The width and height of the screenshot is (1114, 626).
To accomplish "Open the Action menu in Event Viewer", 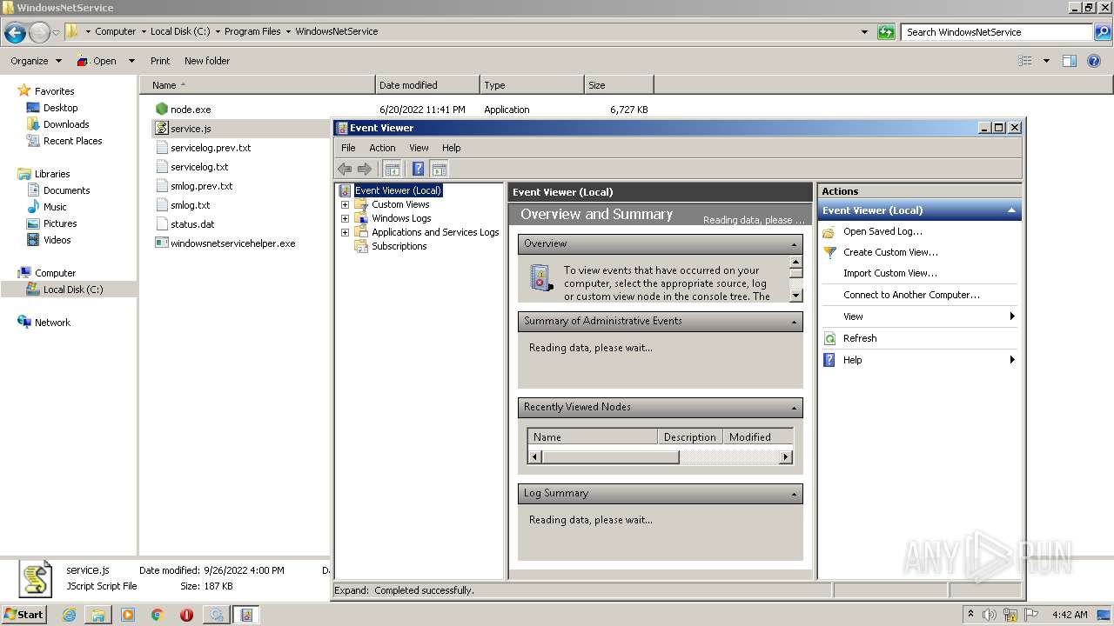I will pyautogui.click(x=382, y=148).
